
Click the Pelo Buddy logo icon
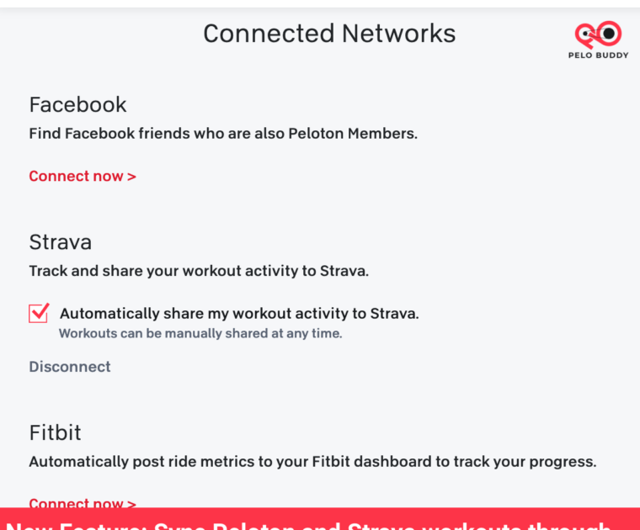tap(599, 34)
